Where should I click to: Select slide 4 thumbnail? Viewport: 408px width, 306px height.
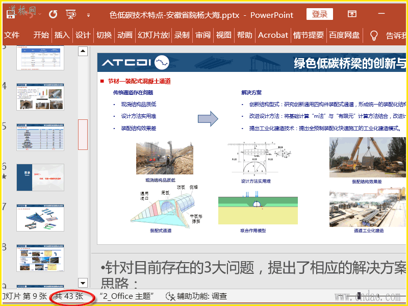pyautogui.click(x=40, y=97)
